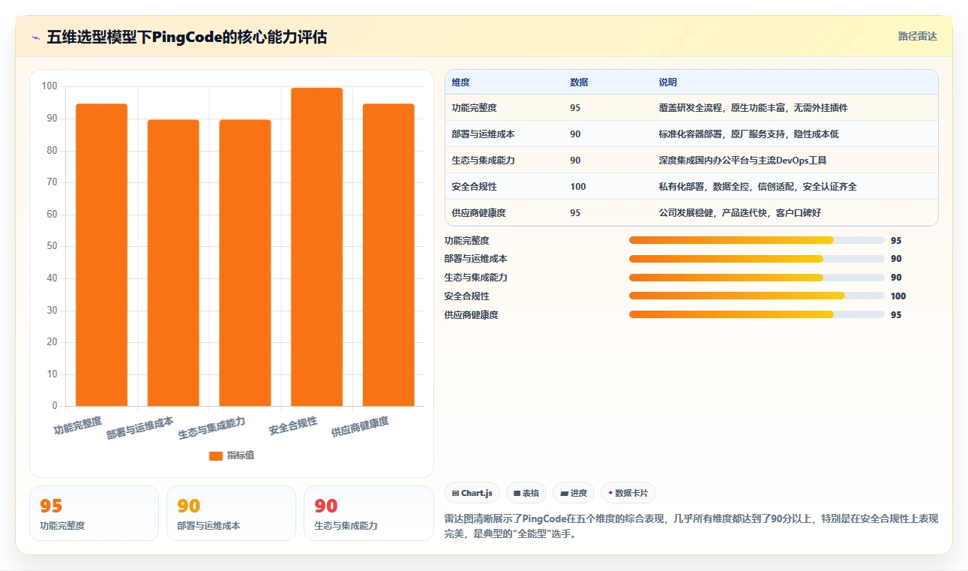The image size is (968, 571).
Task: Click the 数据 column header
Action: [x=579, y=83]
